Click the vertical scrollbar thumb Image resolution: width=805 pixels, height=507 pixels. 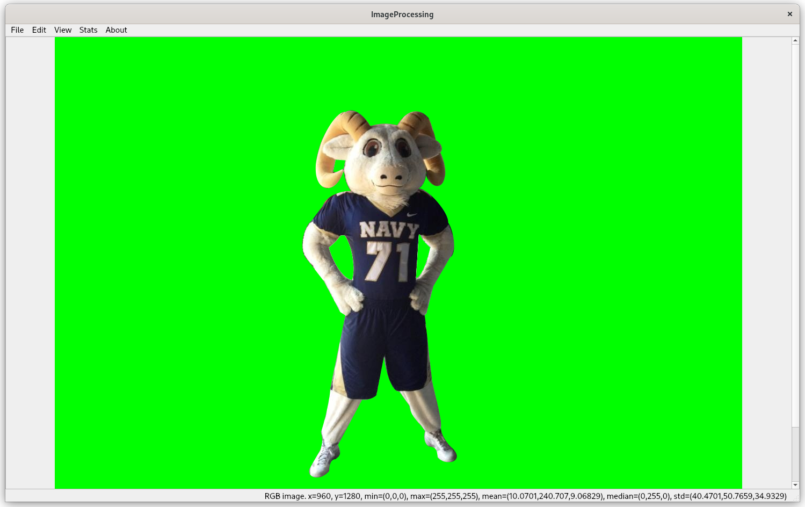click(x=795, y=236)
